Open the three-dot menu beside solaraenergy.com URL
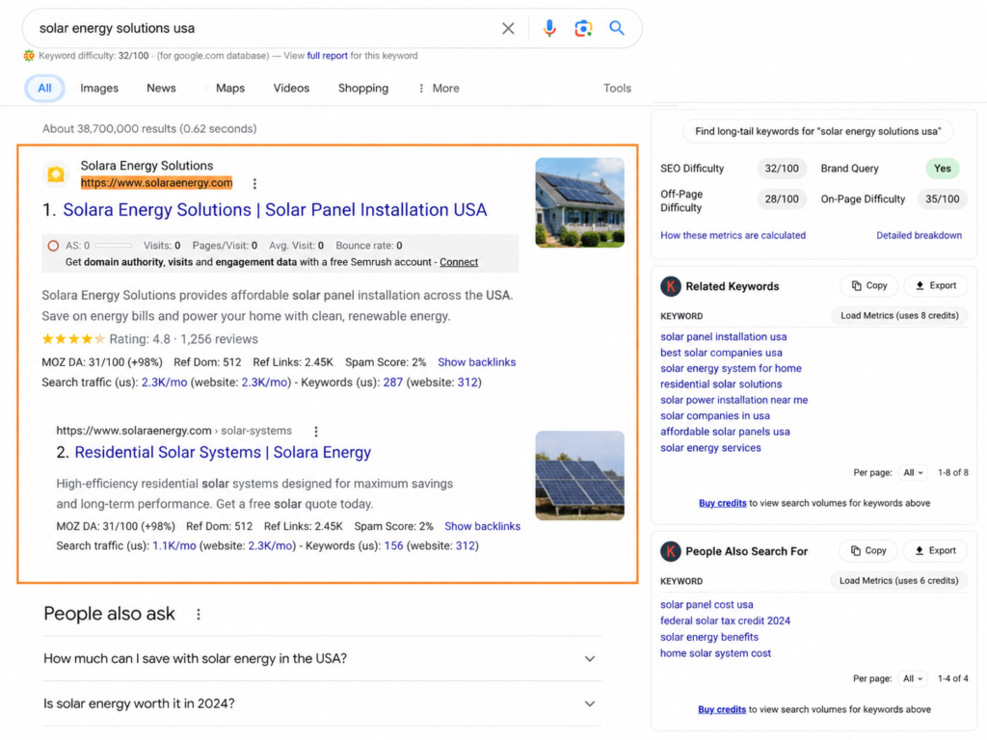Screen dimensions: 987x740 [x=254, y=184]
